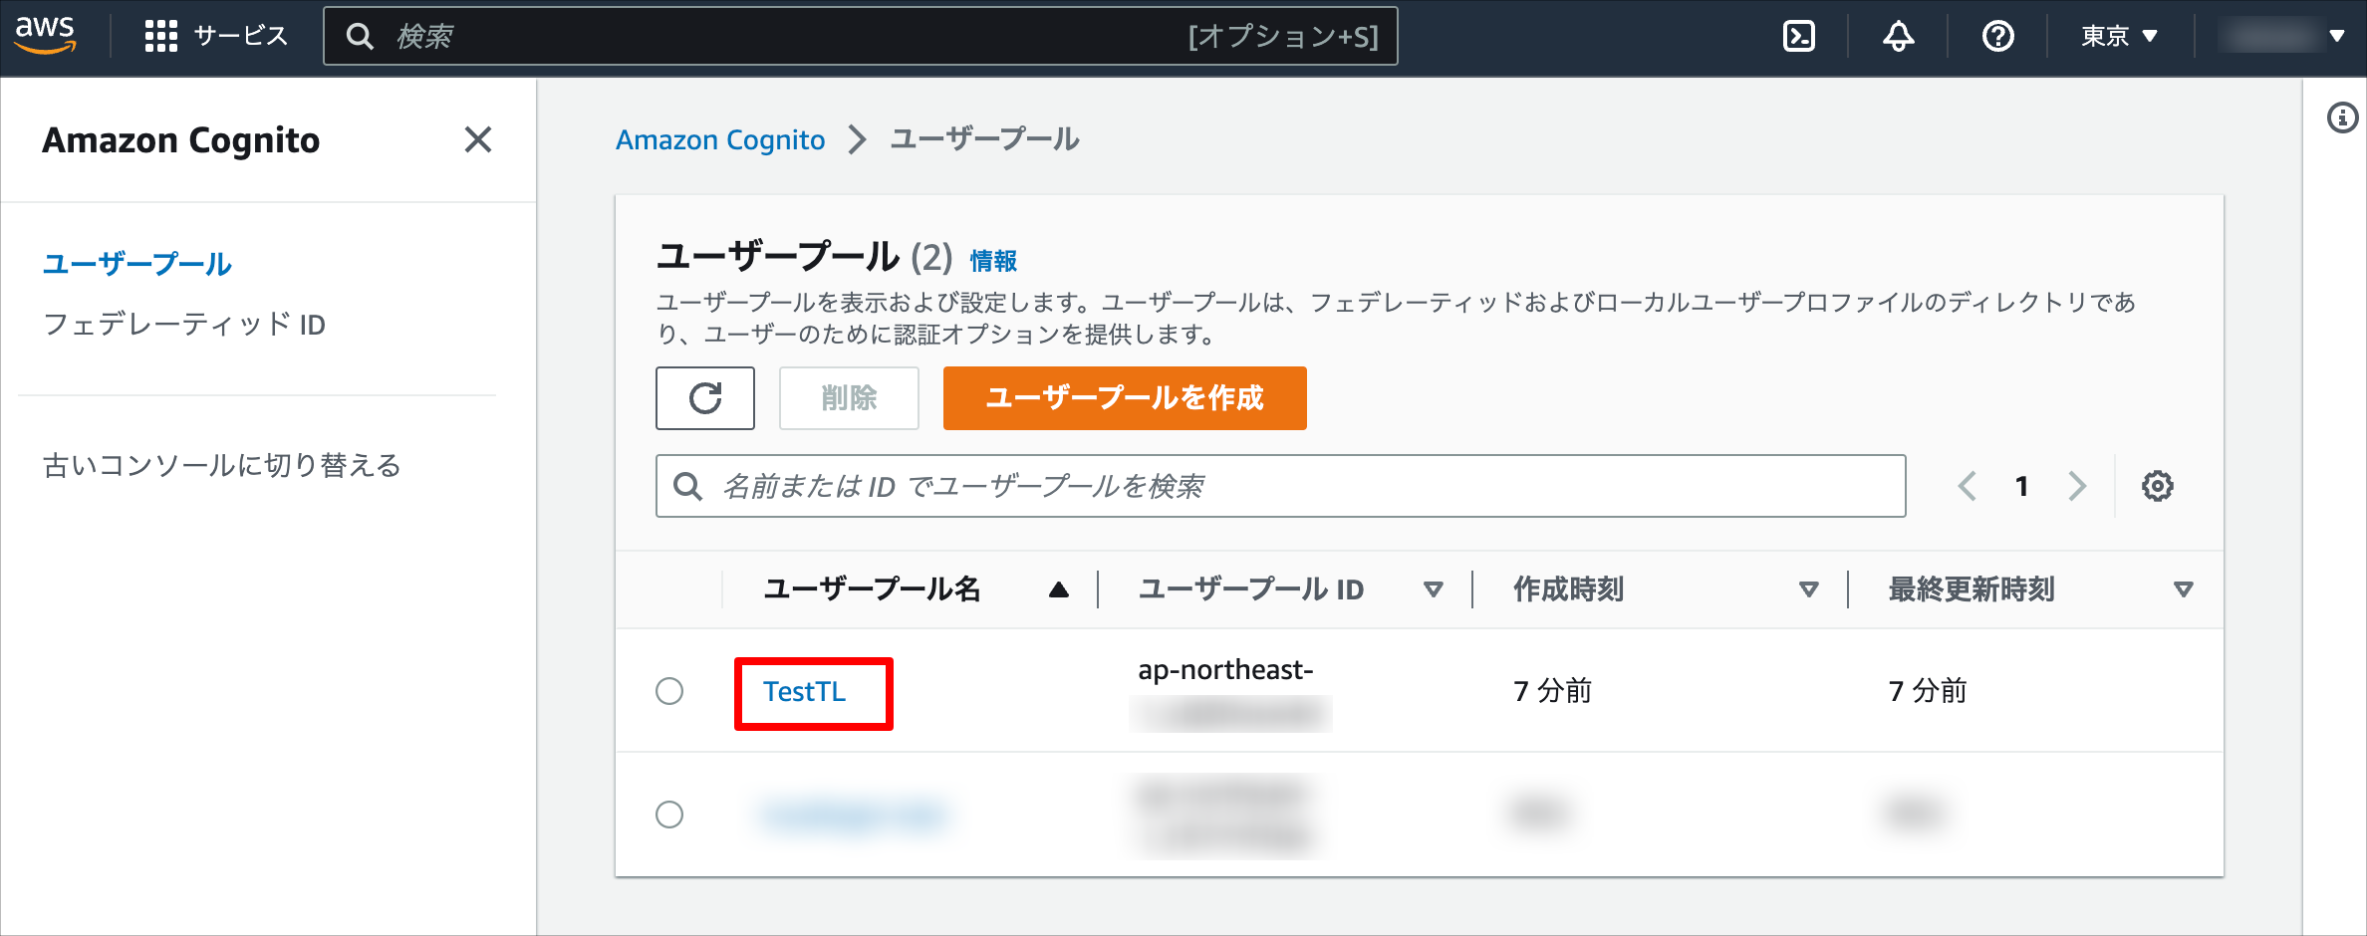Go to next page with pagination arrow
Viewport: 2367px width, 936px height.
click(2076, 485)
